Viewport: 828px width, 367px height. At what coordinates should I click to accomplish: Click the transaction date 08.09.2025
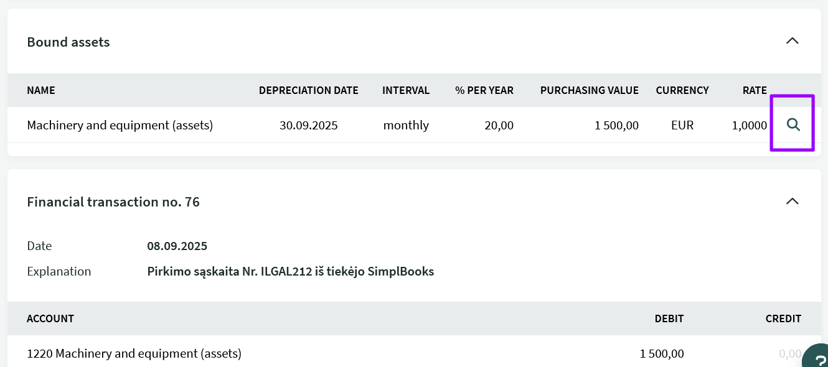tap(177, 246)
